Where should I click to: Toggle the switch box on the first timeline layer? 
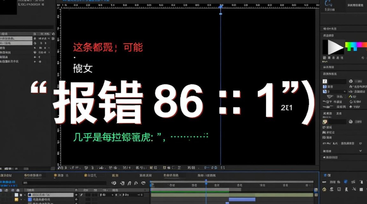(76, 195)
